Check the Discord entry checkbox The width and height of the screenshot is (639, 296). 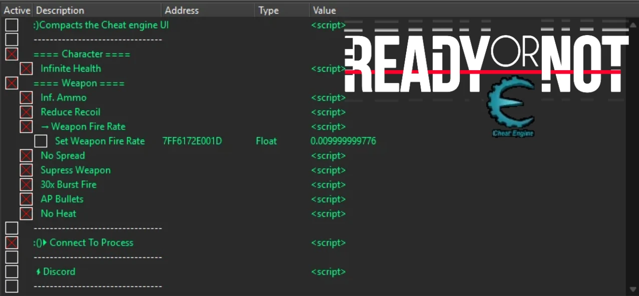(x=12, y=272)
